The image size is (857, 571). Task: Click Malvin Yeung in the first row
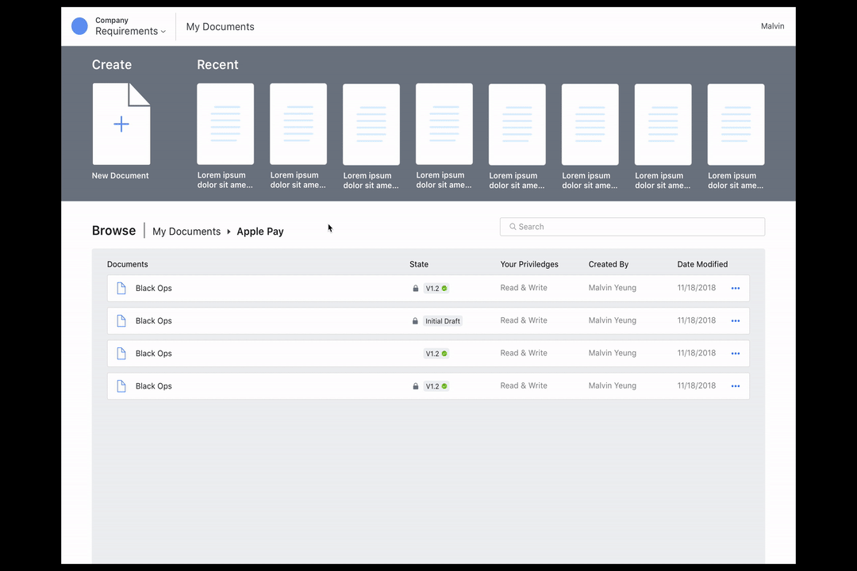tap(612, 287)
